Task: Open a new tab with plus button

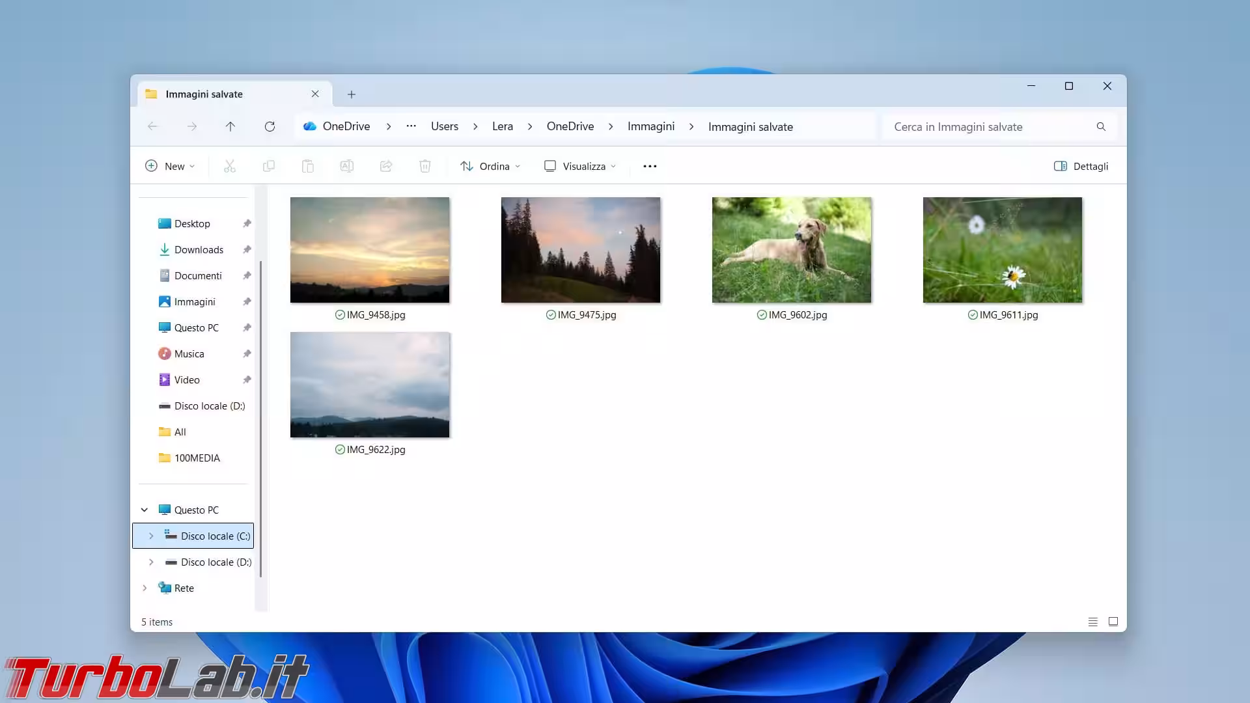Action: click(352, 94)
